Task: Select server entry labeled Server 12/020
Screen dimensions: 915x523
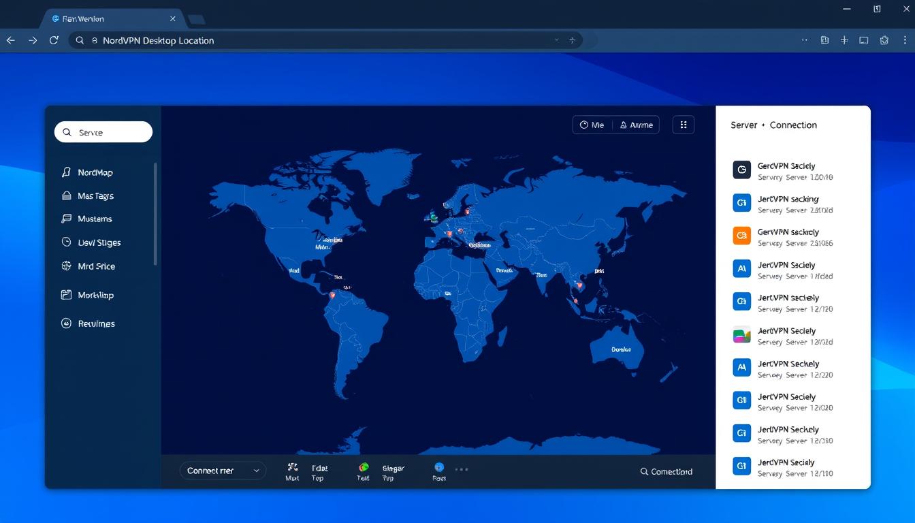Action: pos(793,402)
